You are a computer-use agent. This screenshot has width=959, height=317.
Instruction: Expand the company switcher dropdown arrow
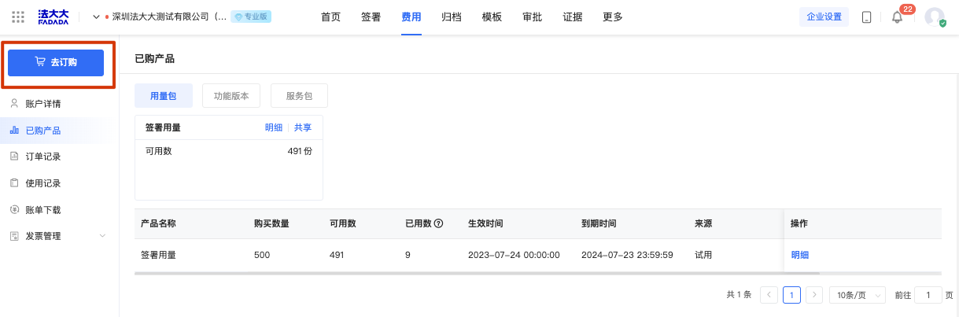(x=97, y=17)
